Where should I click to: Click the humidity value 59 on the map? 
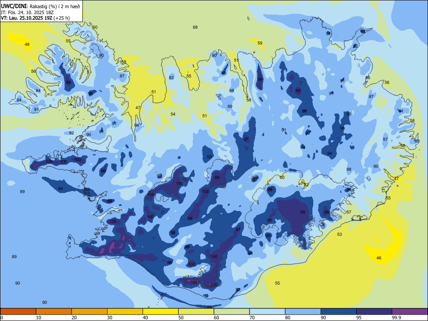[260, 43]
